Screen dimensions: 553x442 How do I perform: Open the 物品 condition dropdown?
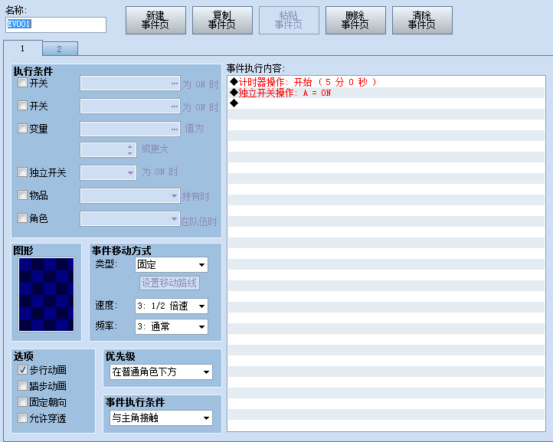click(x=130, y=196)
